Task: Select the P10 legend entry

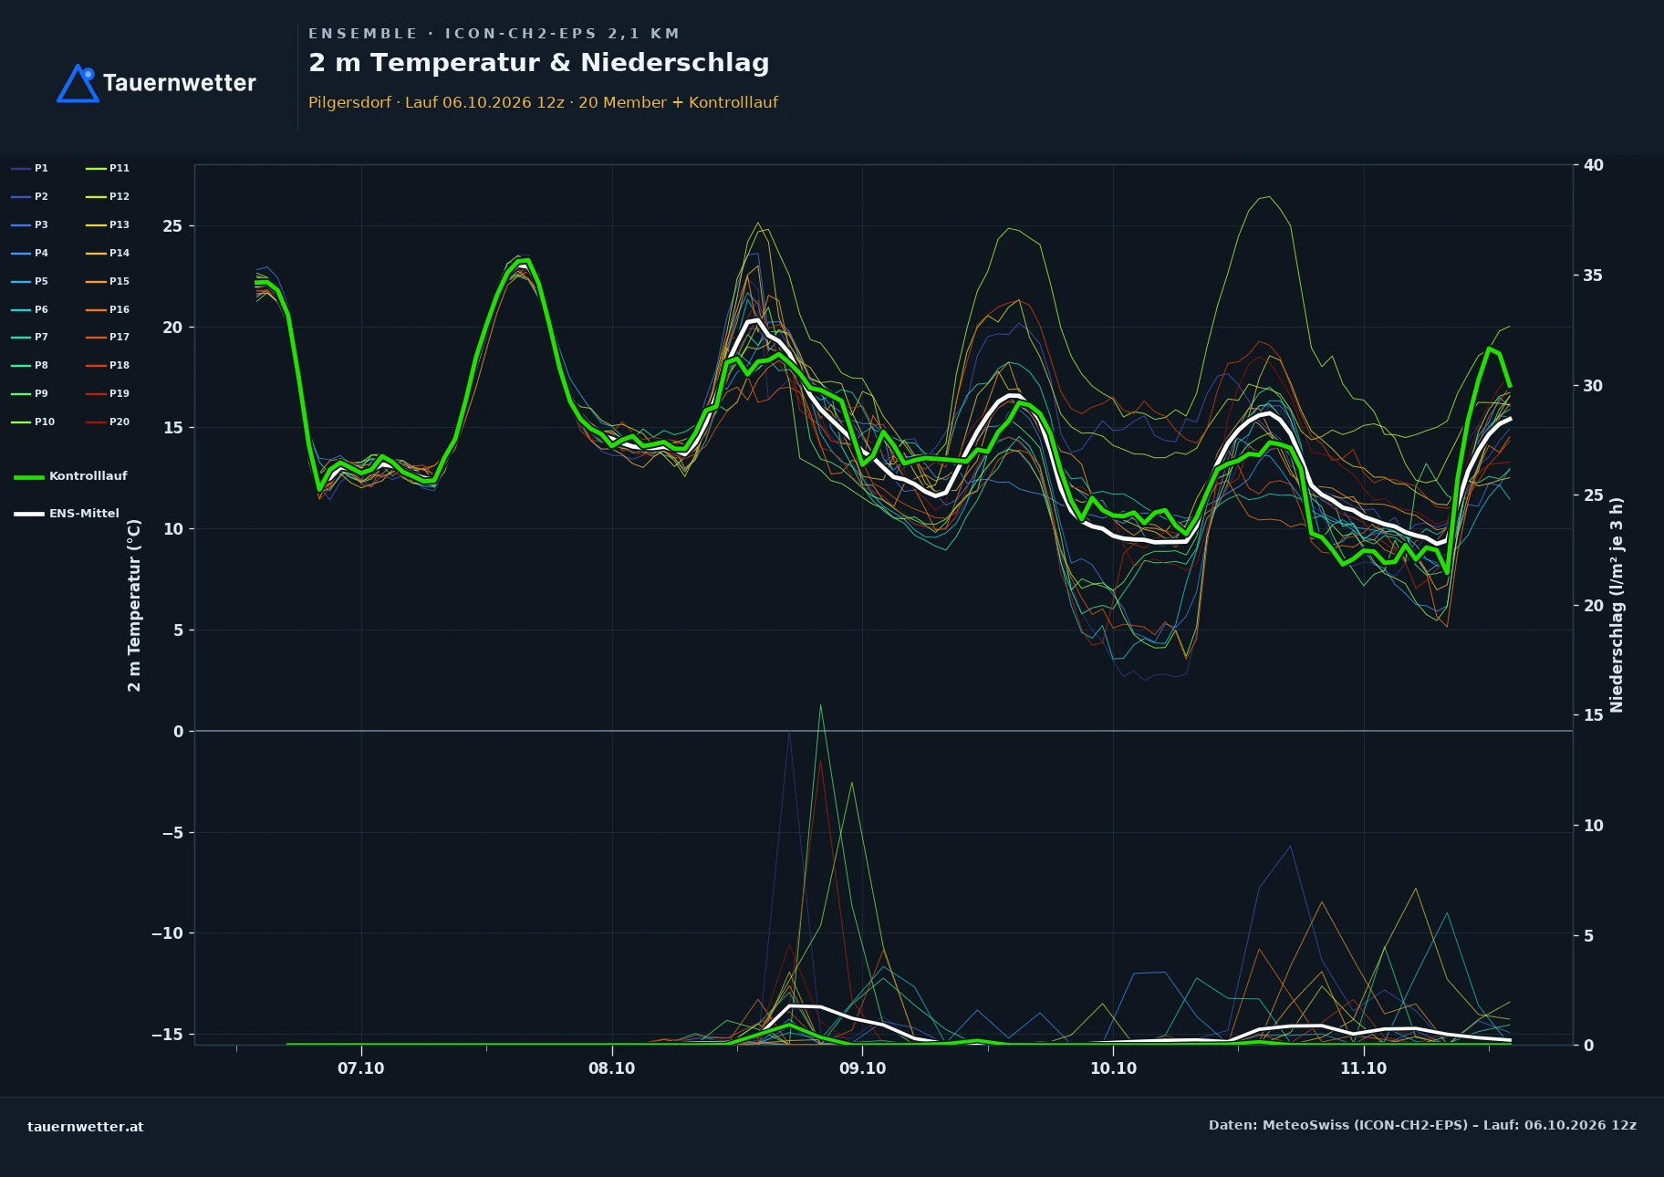Action: 33,422
